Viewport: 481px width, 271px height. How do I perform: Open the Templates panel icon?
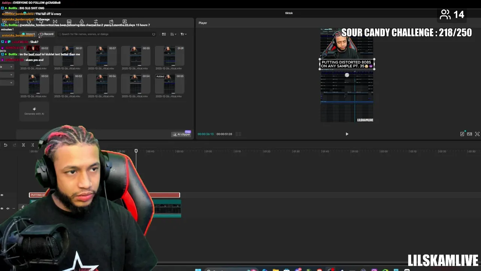[x=111, y=21]
